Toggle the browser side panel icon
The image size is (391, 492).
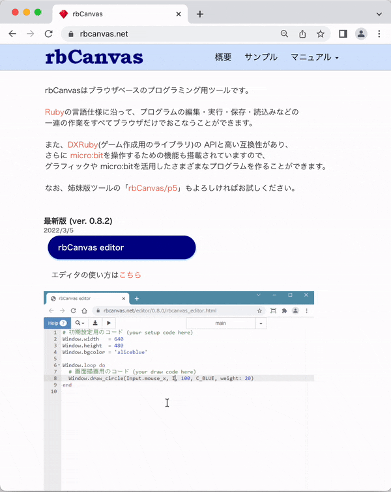pyautogui.click(x=343, y=34)
